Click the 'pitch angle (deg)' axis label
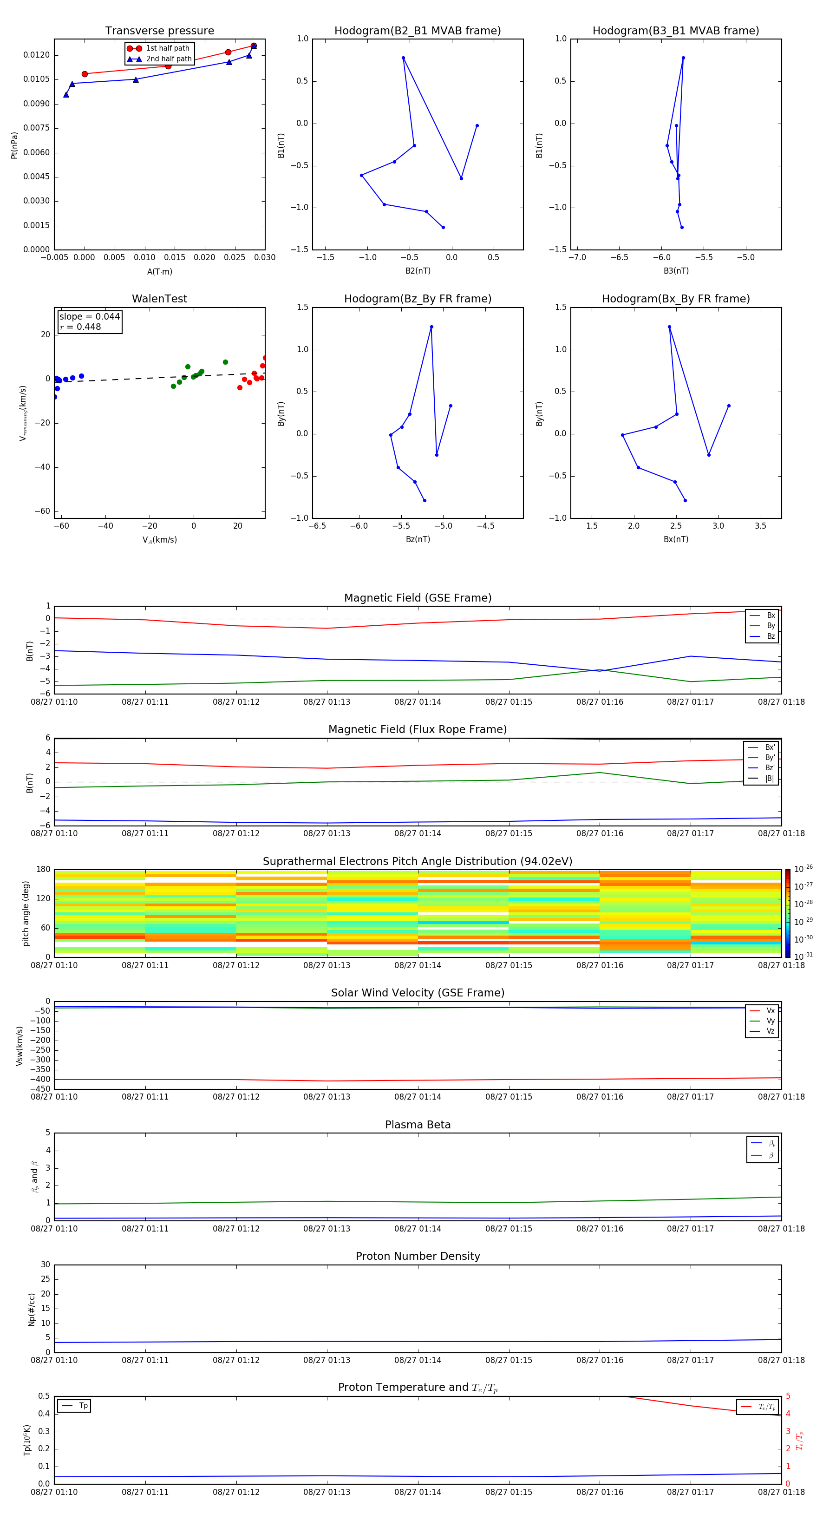This screenshot has height=1533, width=836. pyautogui.click(x=26, y=913)
